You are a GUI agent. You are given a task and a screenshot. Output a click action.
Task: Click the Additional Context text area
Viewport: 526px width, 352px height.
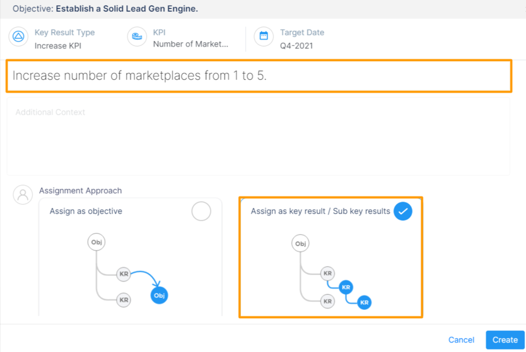259,135
